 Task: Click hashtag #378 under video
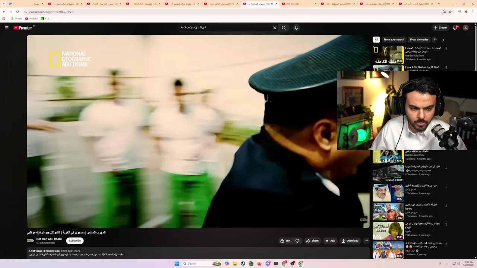(77, 251)
